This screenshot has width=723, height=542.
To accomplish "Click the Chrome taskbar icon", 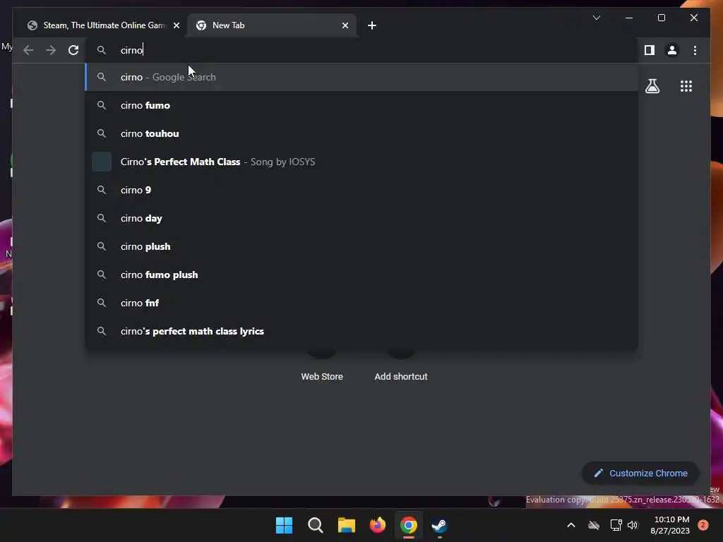I will tap(409, 525).
